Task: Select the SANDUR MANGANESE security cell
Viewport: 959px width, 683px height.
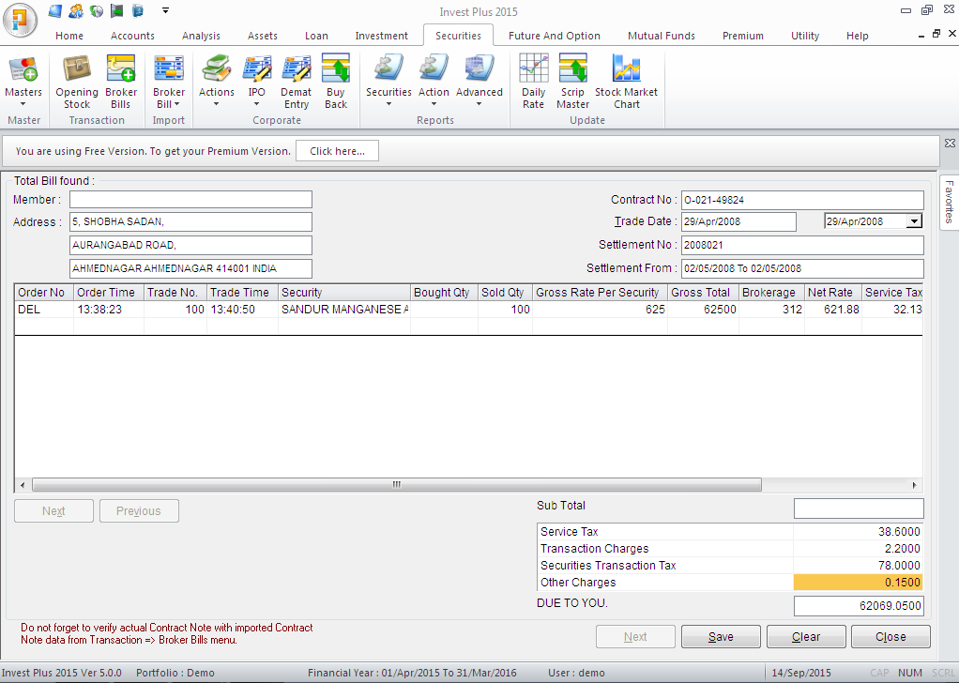Action: 344,310
